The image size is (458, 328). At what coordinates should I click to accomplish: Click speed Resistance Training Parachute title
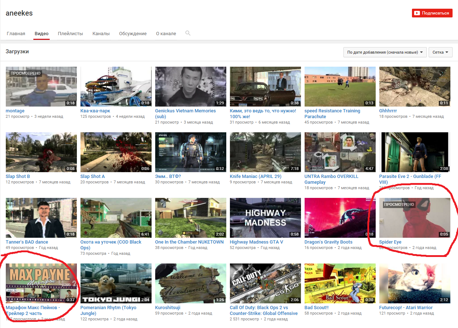tap(333, 114)
